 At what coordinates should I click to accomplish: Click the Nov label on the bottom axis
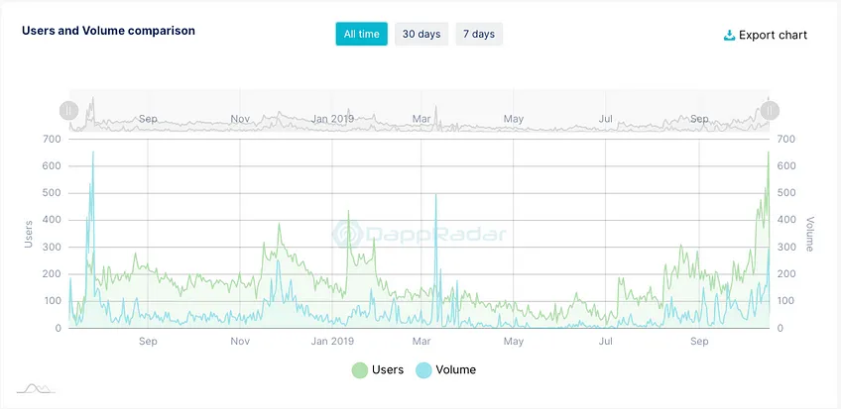coord(240,342)
